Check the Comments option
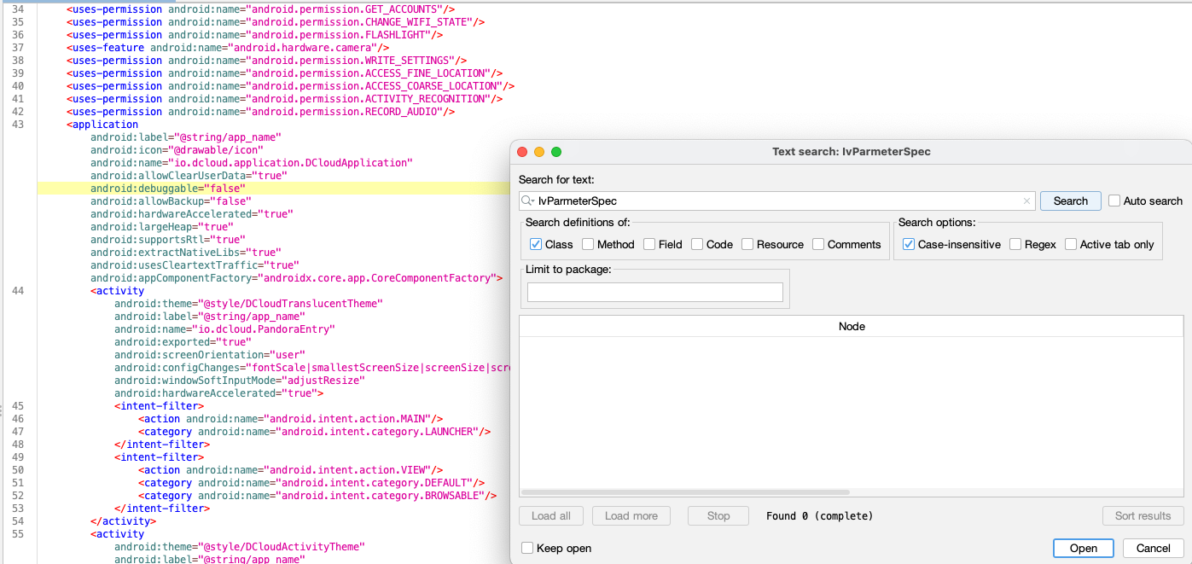Screen dimensions: 1192x564 point(818,244)
